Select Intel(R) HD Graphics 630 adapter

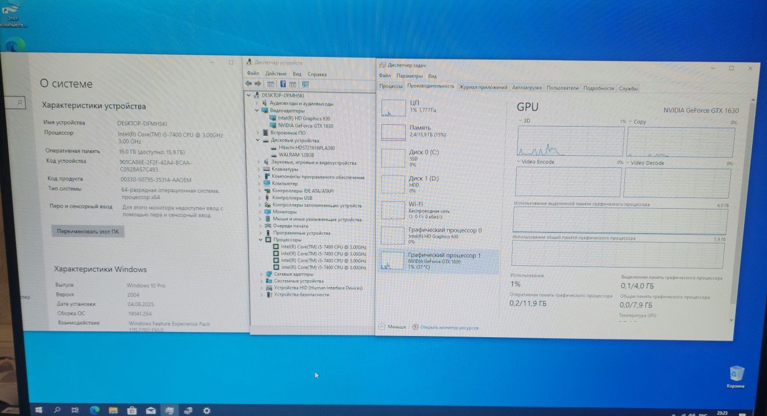click(300, 119)
